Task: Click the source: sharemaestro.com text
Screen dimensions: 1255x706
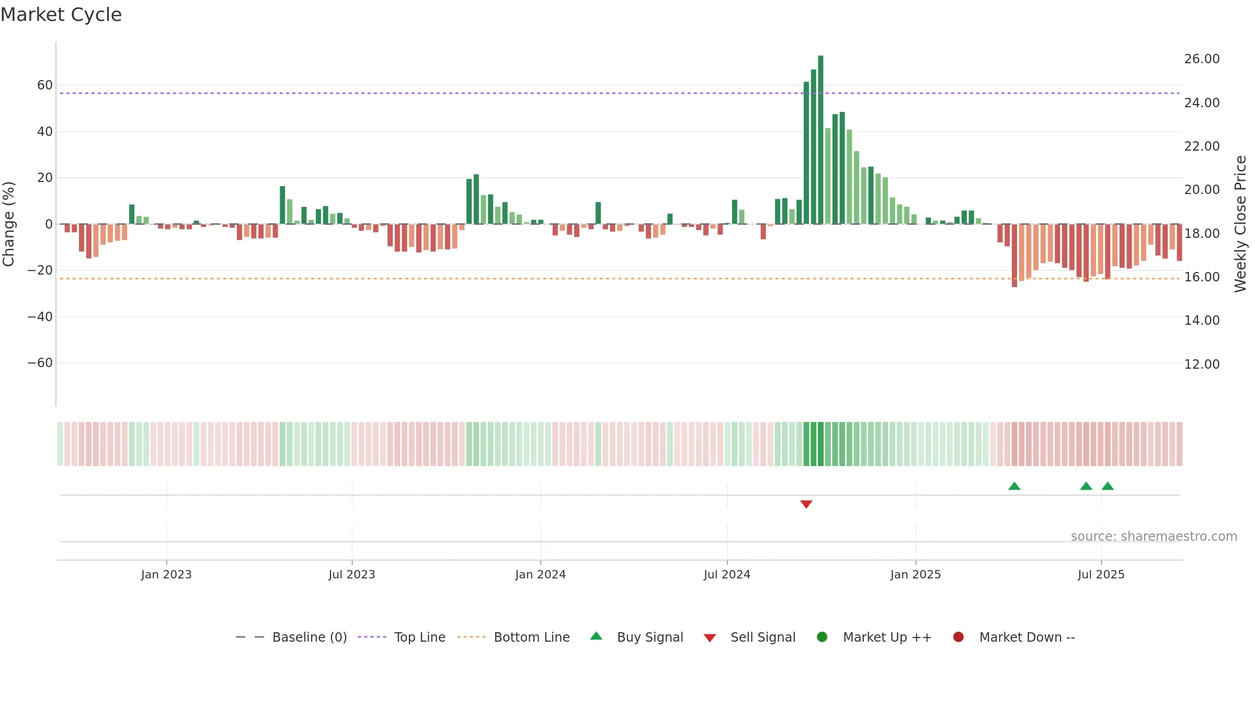Action: click(1154, 537)
